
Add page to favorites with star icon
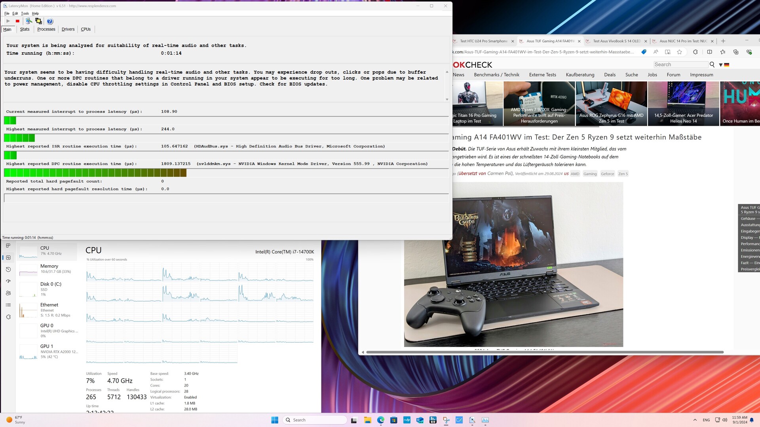680,52
